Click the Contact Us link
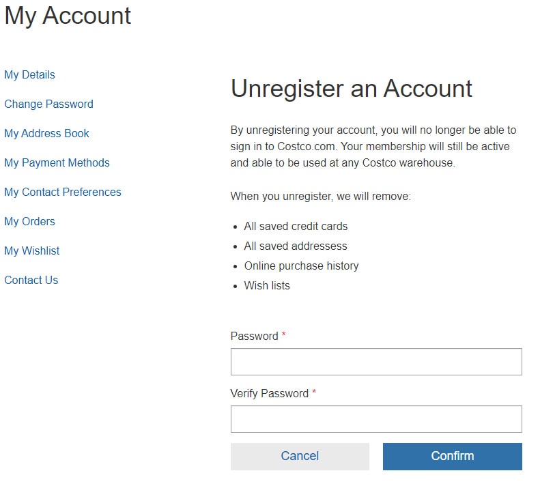Screen dimensions: 540x501 [x=31, y=280]
